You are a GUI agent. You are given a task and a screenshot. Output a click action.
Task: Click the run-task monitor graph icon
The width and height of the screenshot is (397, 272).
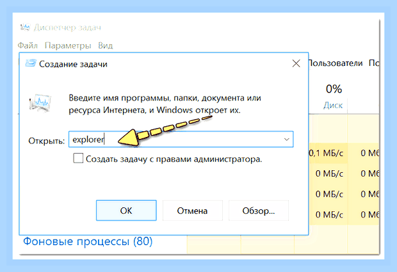[x=40, y=103]
